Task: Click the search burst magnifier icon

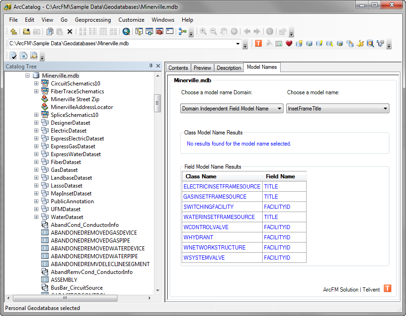Action: click(x=370, y=43)
